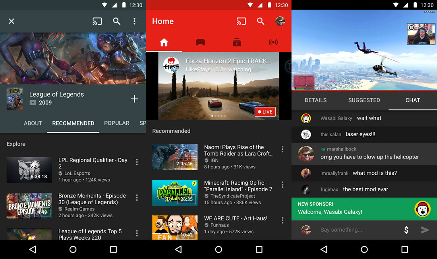Switch to the ABOUT tab
437x259 pixels.
pos(33,123)
